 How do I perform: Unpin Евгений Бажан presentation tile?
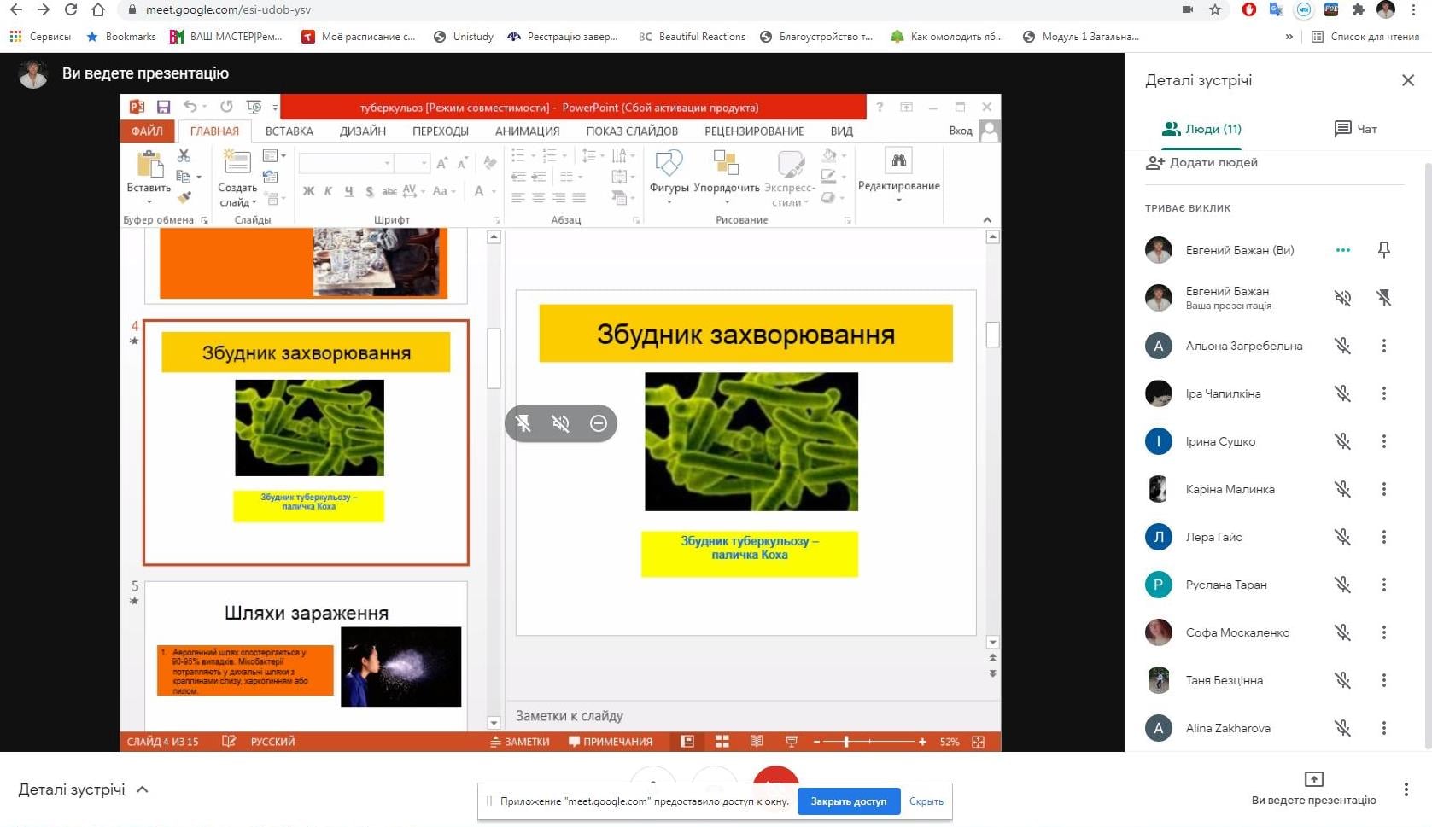tap(1383, 298)
